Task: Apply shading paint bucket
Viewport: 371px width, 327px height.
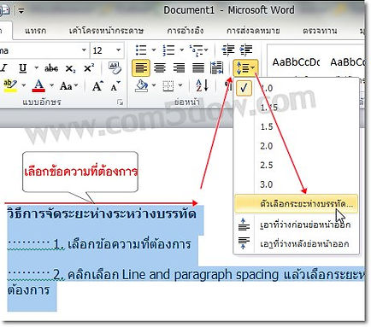Action: (x=142, y=85)
